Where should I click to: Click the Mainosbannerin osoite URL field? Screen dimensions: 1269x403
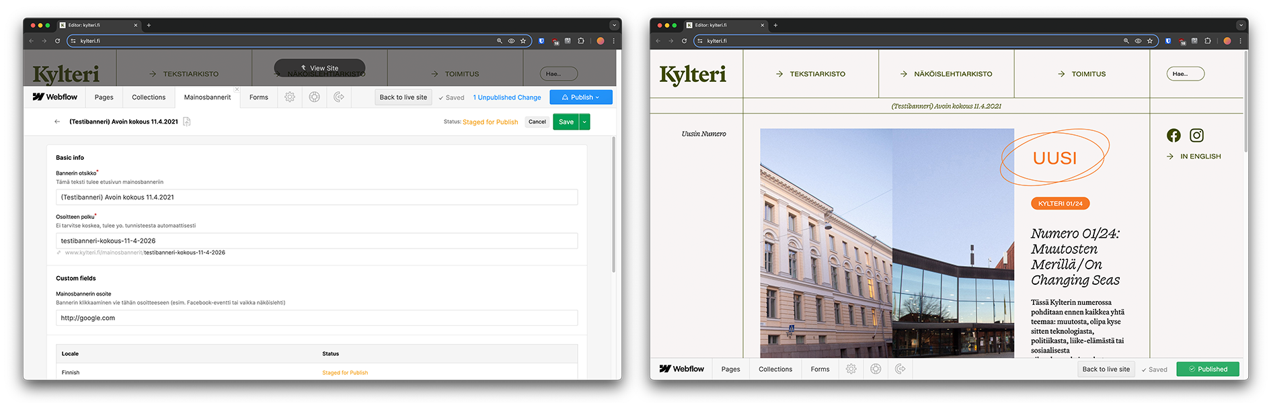(x=317, y=318)
